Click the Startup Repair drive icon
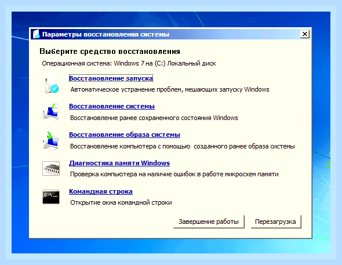Viewport: 342px width, 265px height. click(52, 85)
